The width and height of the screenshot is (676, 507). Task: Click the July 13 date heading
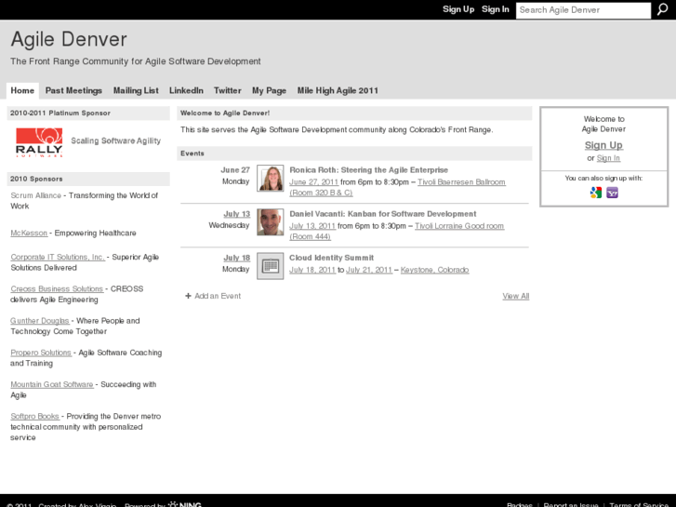click(237, 214)
